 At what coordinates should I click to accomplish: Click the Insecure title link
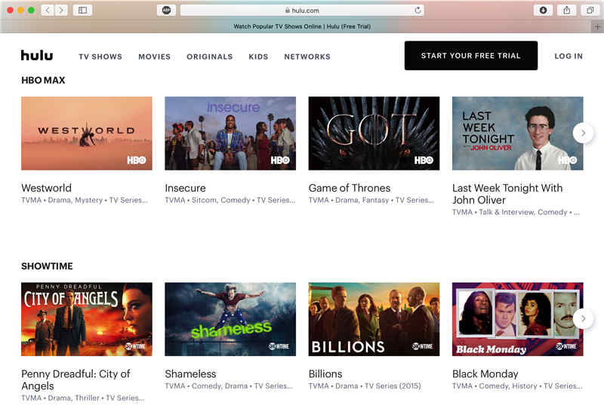point(185,188)
